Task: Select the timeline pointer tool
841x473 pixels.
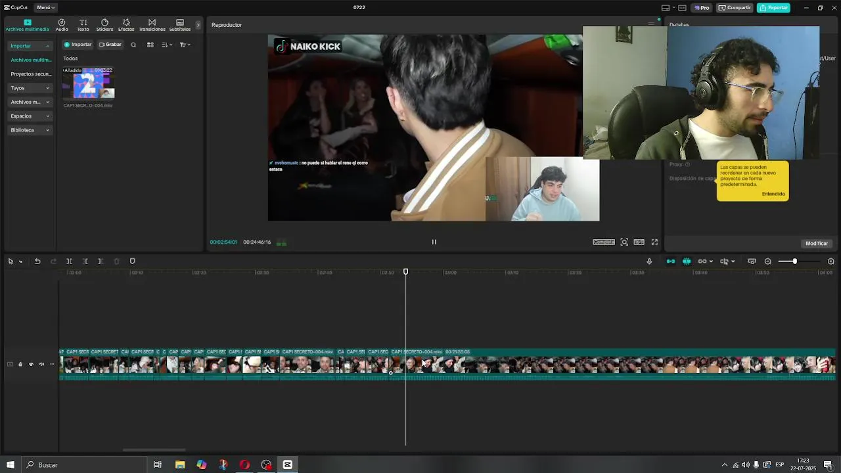Action: pyautogui.click(x=11, y=261)
